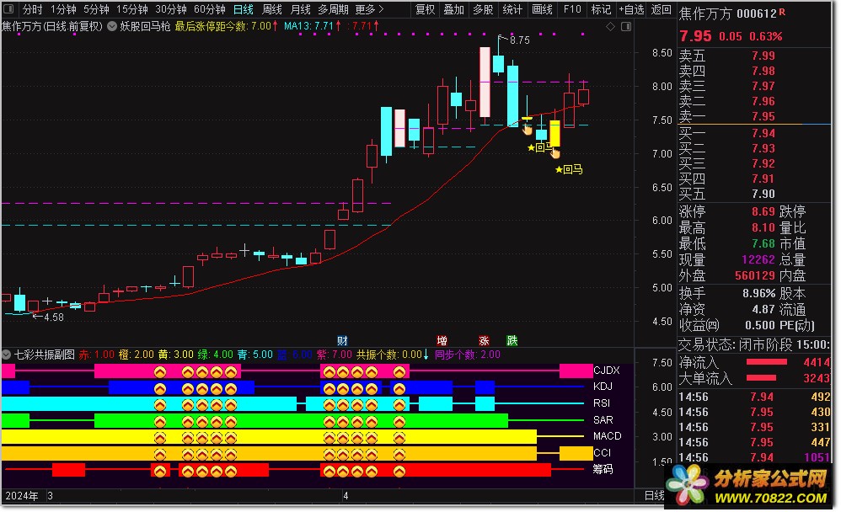Click the CCI indicator label
The width and height of the screenshot is (841, 512).
(602, 452)
